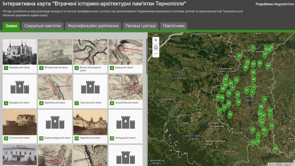The height and width of the screenshot is (166, 295).
Task: Select Гусятинський замок photo
Action: click(20, 122)
